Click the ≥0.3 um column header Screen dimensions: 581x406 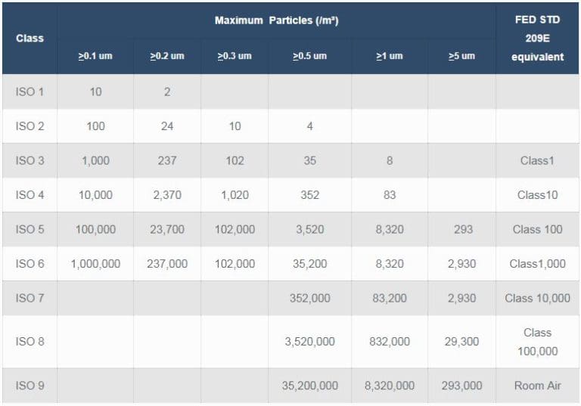(235, 57)
